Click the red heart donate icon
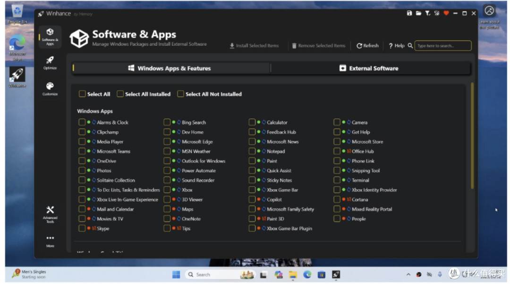This screenshot has height=284, width=510. 446,14
